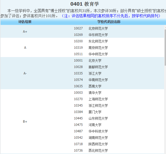
Task: Click the A+ rating cell
Action: point(25,32)
